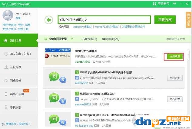
Task: Click 360官方提供 source label
Action: (83, 62)
